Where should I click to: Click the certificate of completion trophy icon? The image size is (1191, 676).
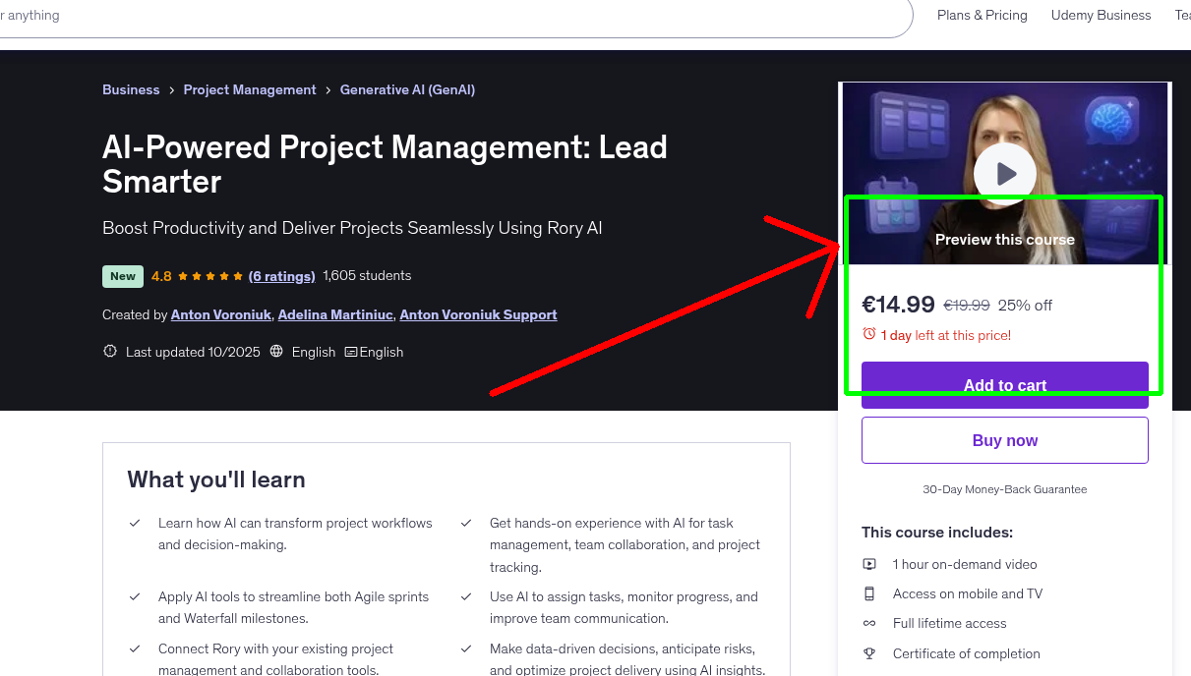pos(869,653)
